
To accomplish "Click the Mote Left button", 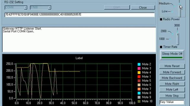I will (x=172, y=90).
